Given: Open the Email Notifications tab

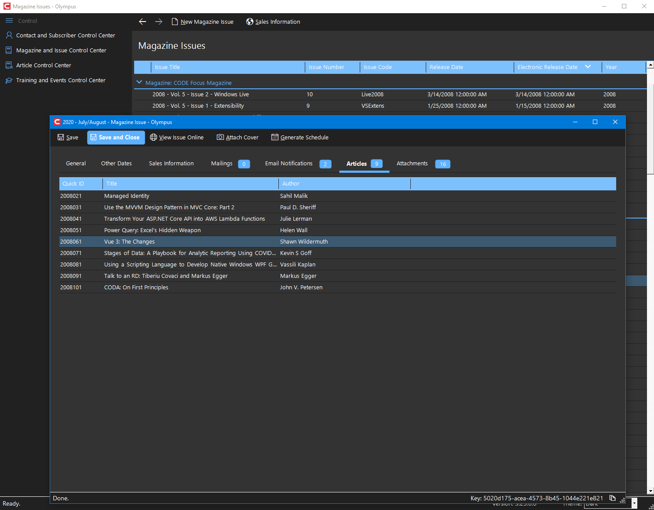Looking at the screenshot, I should (289, 164).
